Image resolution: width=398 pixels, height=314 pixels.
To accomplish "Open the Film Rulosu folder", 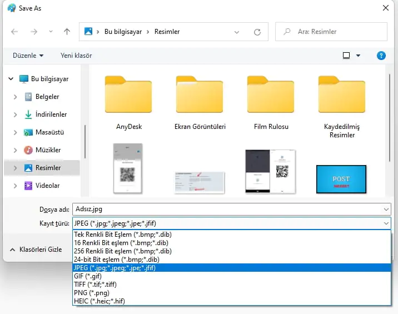I will [x=271, y=103].
